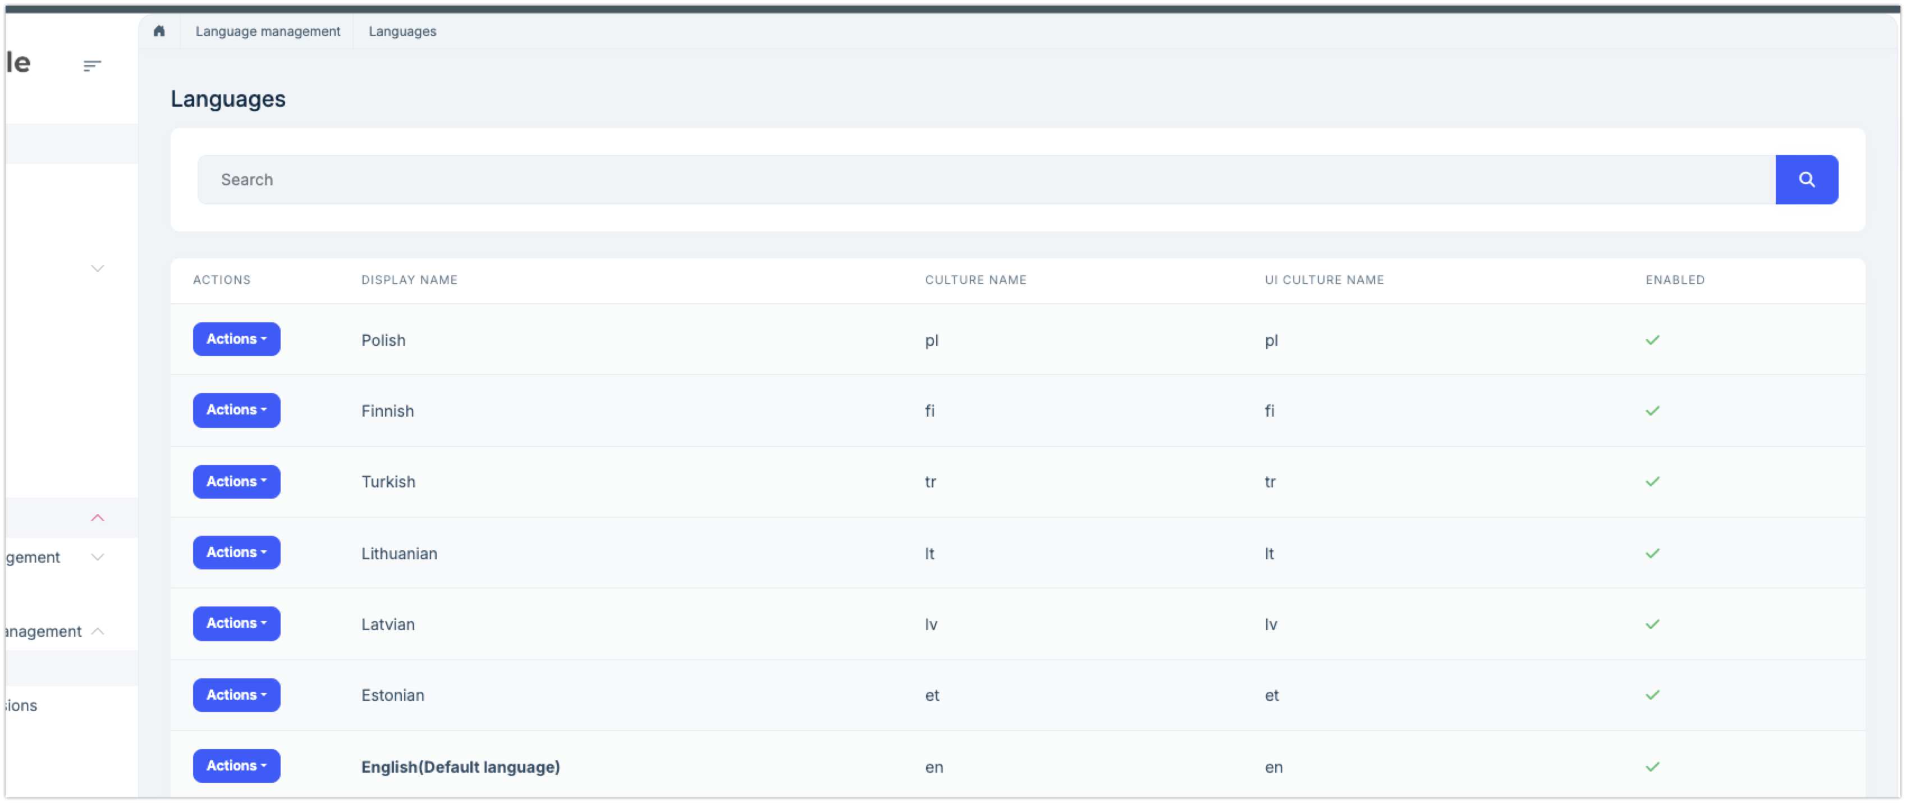Click the enabled checkmark in Turkish row

(1652, 482)
